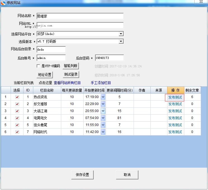This screenshot has height=190, width=208.
Task: Click the 取消 button
Action: 127,175
